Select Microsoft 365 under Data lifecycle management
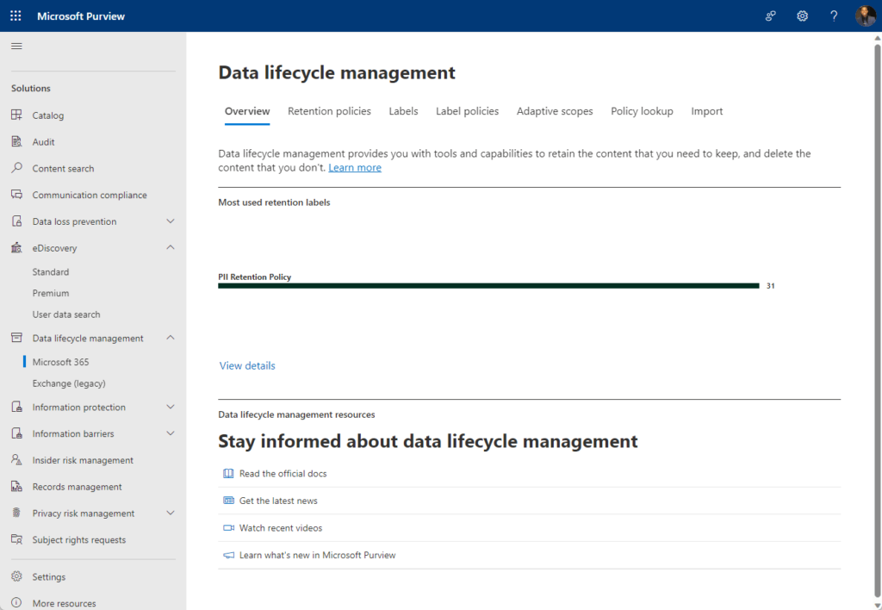882x610 pixels. 60,362
